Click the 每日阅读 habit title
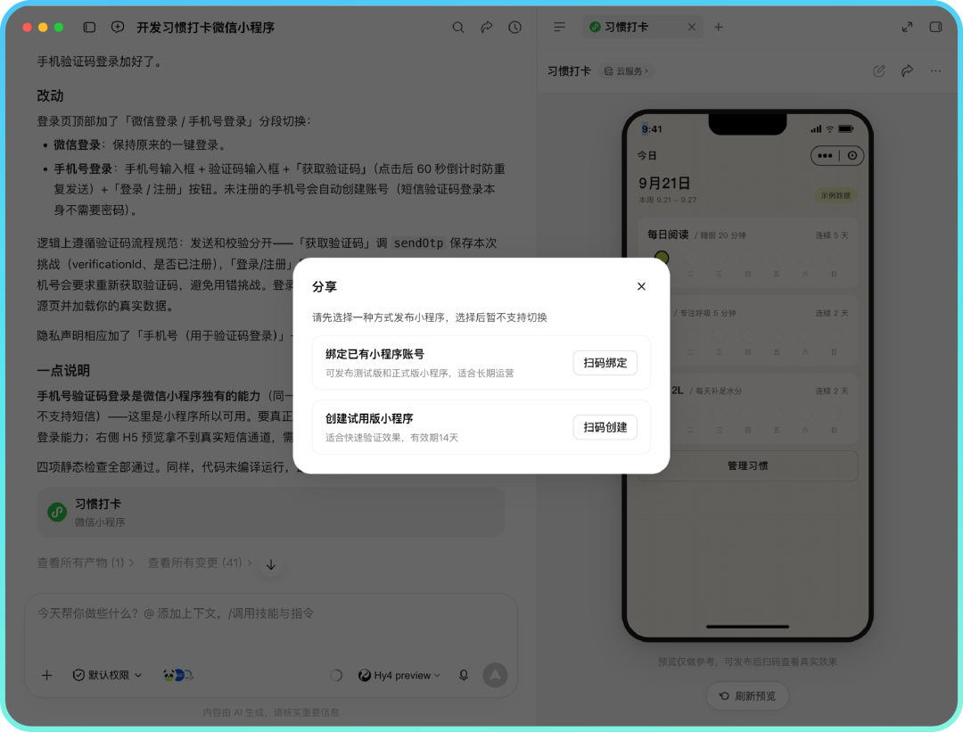 [668, 234]
